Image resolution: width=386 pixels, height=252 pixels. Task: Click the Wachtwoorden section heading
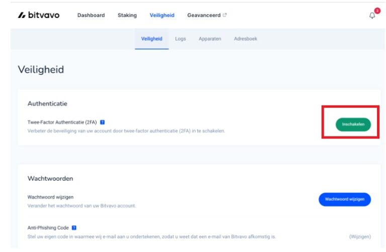coord(50,178)
